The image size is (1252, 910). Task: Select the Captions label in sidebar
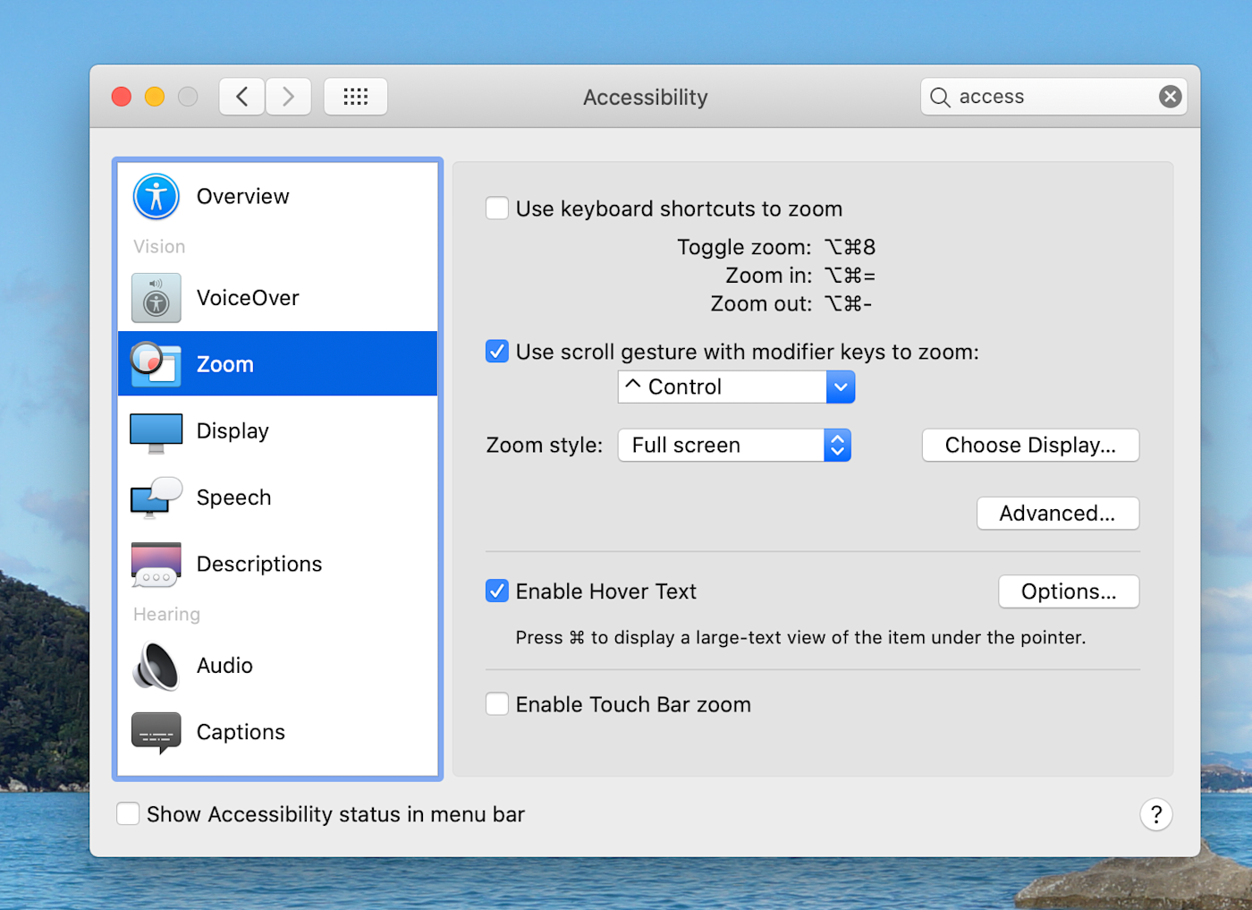241,733
